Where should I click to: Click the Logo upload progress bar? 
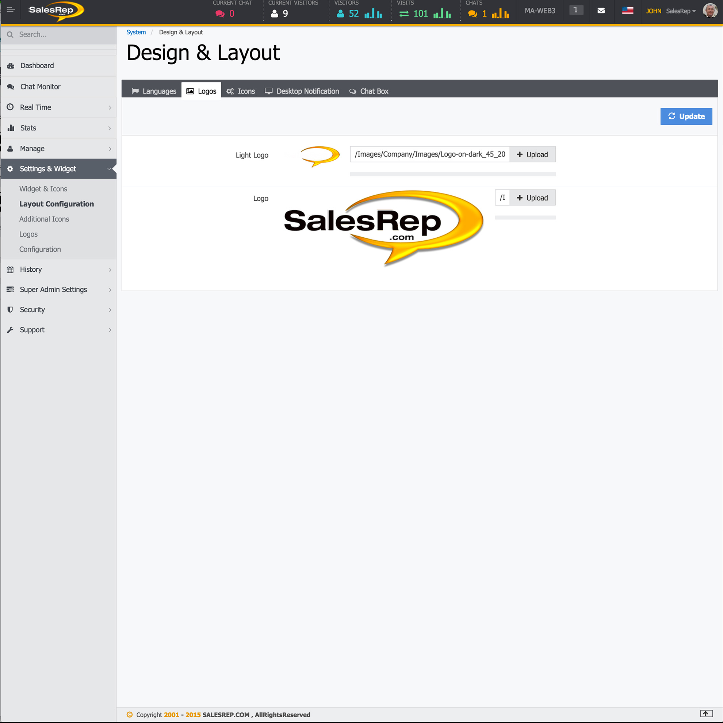coord(525,217)
